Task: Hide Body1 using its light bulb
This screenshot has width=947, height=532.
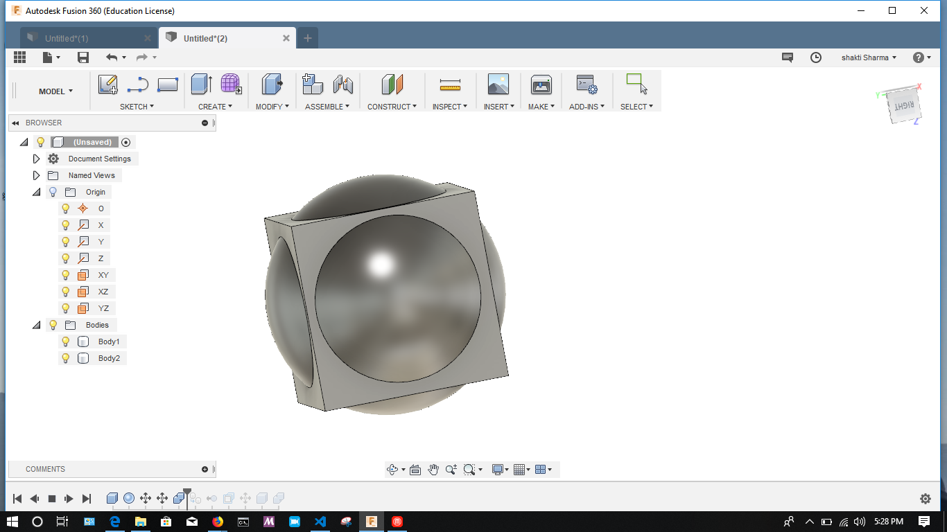Action: click(x=66, y=342)
